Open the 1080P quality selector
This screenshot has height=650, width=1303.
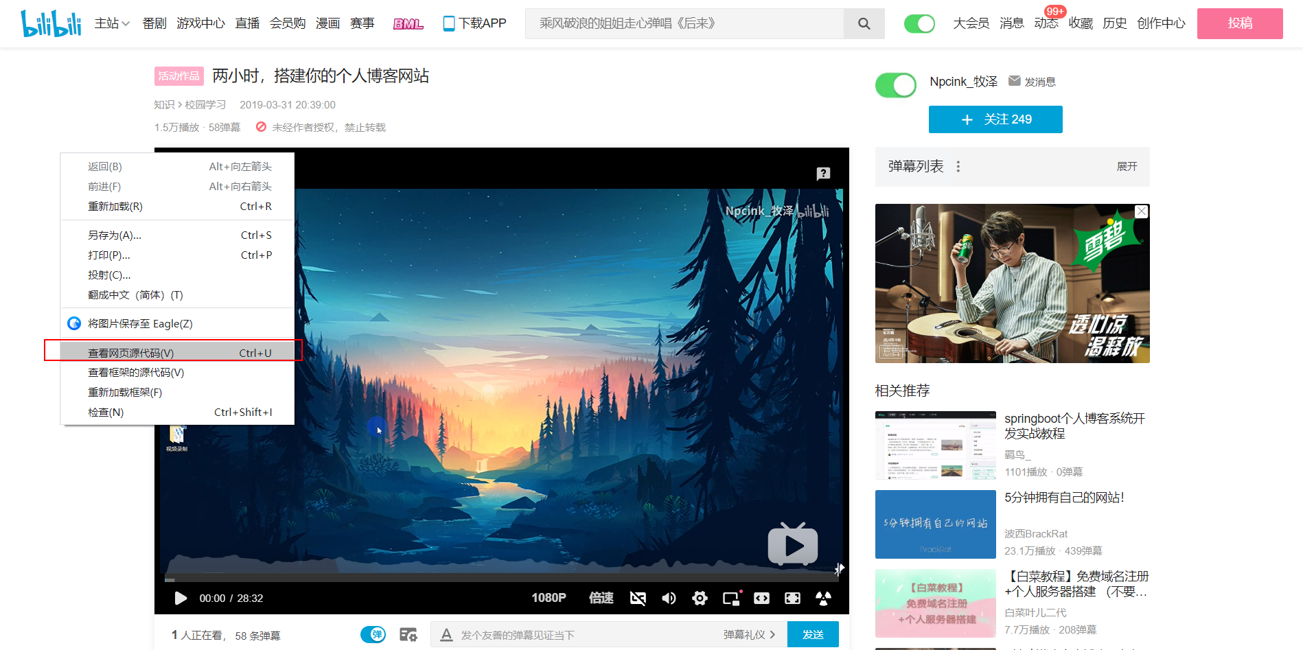click(x=549, y=598)
